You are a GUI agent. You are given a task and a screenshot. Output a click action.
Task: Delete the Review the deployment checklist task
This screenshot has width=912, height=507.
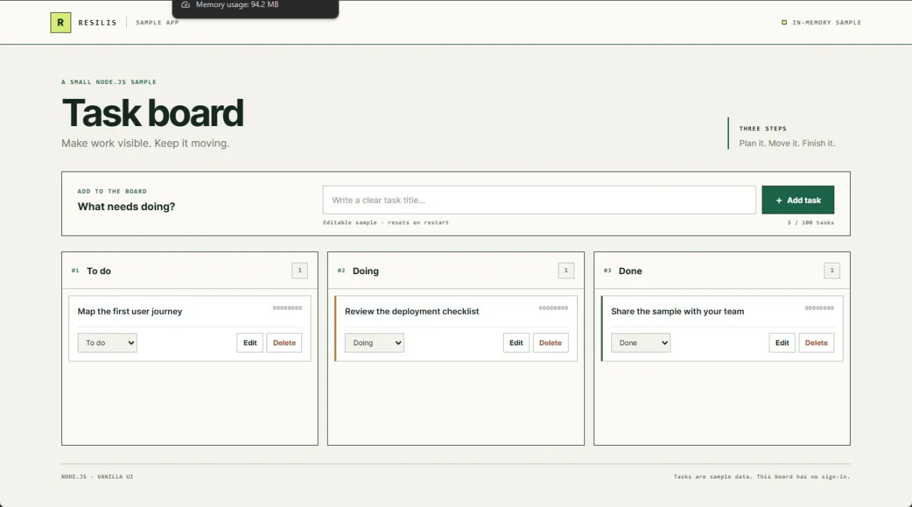coord(550,343)
